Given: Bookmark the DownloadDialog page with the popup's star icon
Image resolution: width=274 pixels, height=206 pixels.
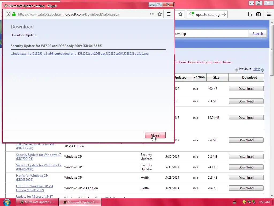Looking at the screenshot, I should (x=160, y=14).
